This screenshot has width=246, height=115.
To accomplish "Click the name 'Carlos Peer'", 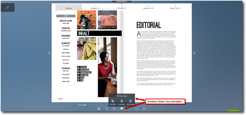I will point(66,23).
